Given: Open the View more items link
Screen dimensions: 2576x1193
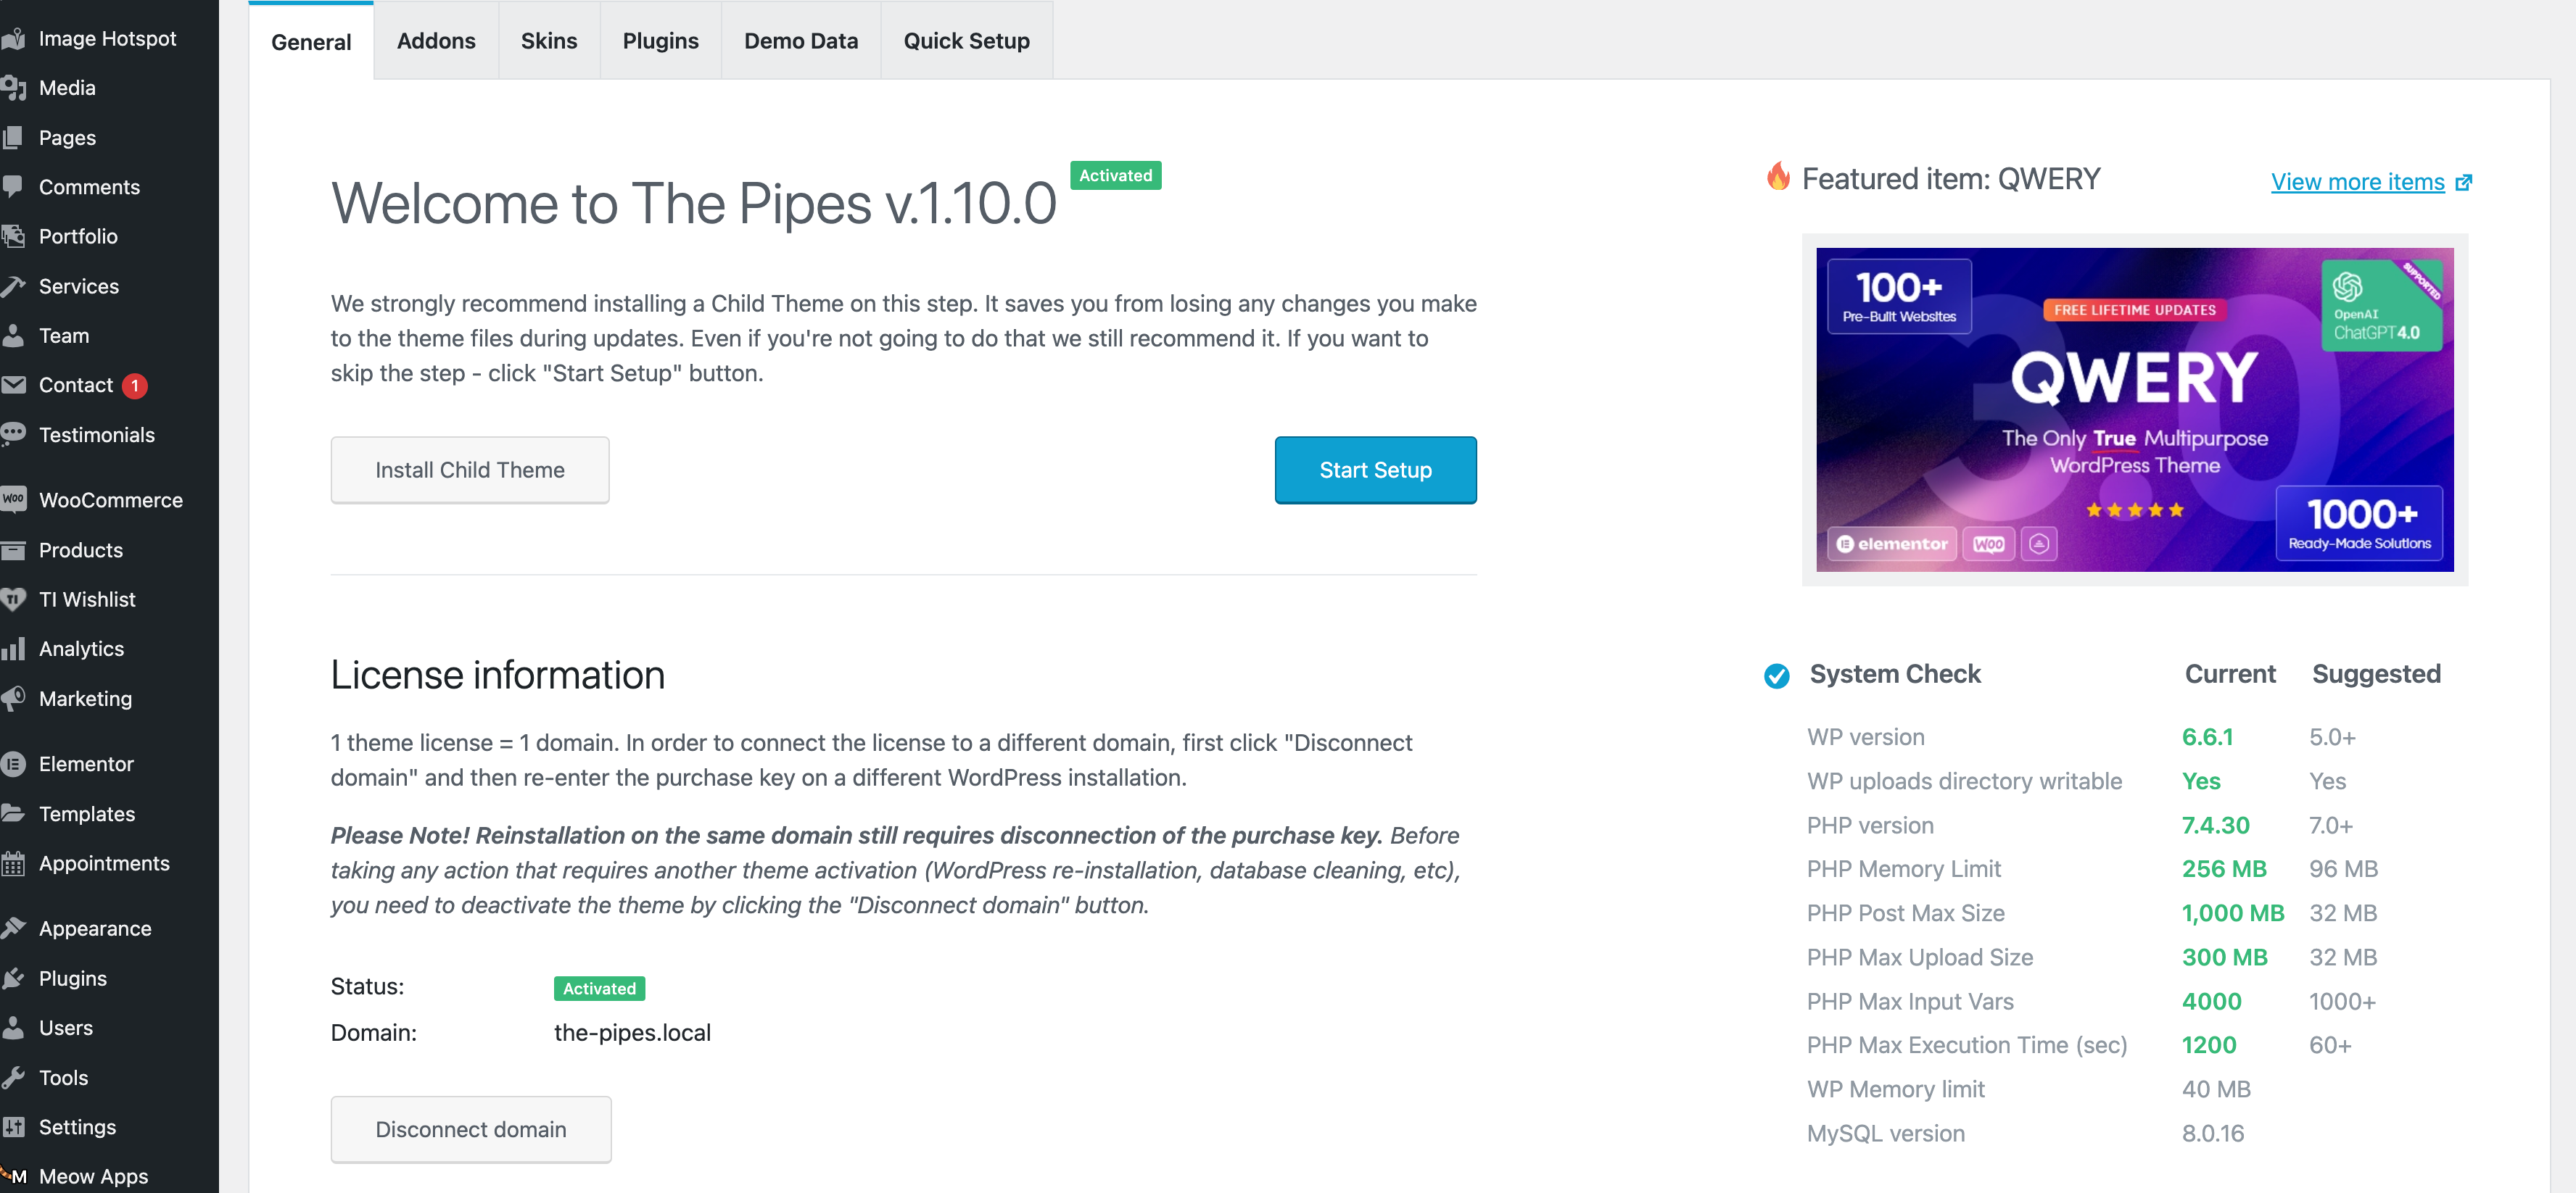Looking at the screenshot, I should tap(2358, 182).
